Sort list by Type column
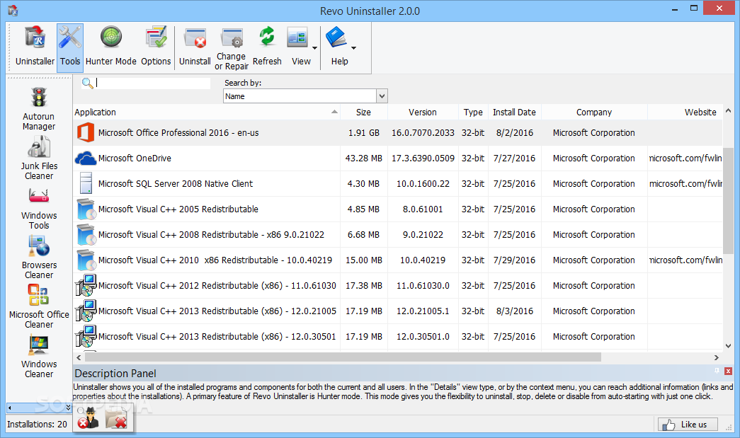 point(473,113)
